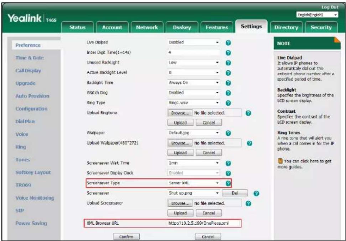Open Time & Date in sidebar
This screenshot has width=346, height=241.
(x=30, y=58)
